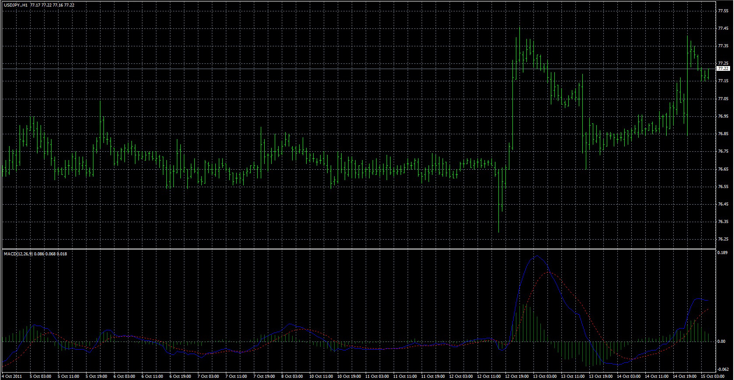734x380 pixels.
Task: Click the 14 Oct 19:00 time label
Action: pyautogui.click(x=684, y=377)
